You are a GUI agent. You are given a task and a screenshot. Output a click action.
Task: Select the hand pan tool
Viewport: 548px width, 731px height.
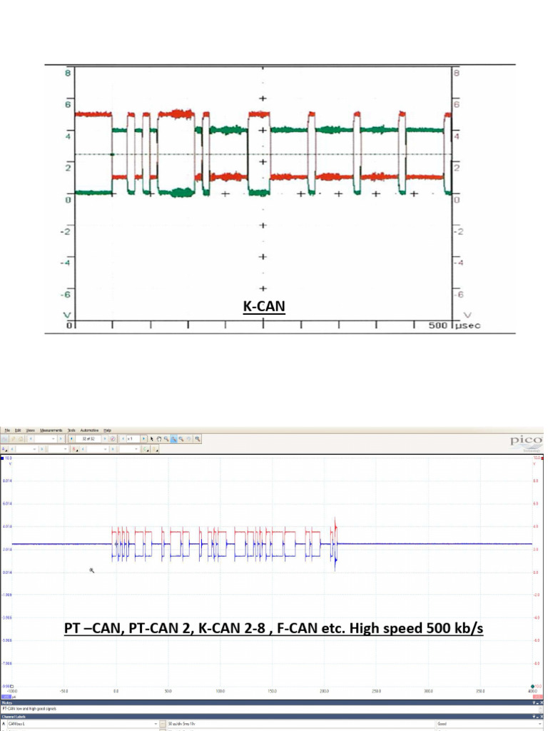point(159,439)
